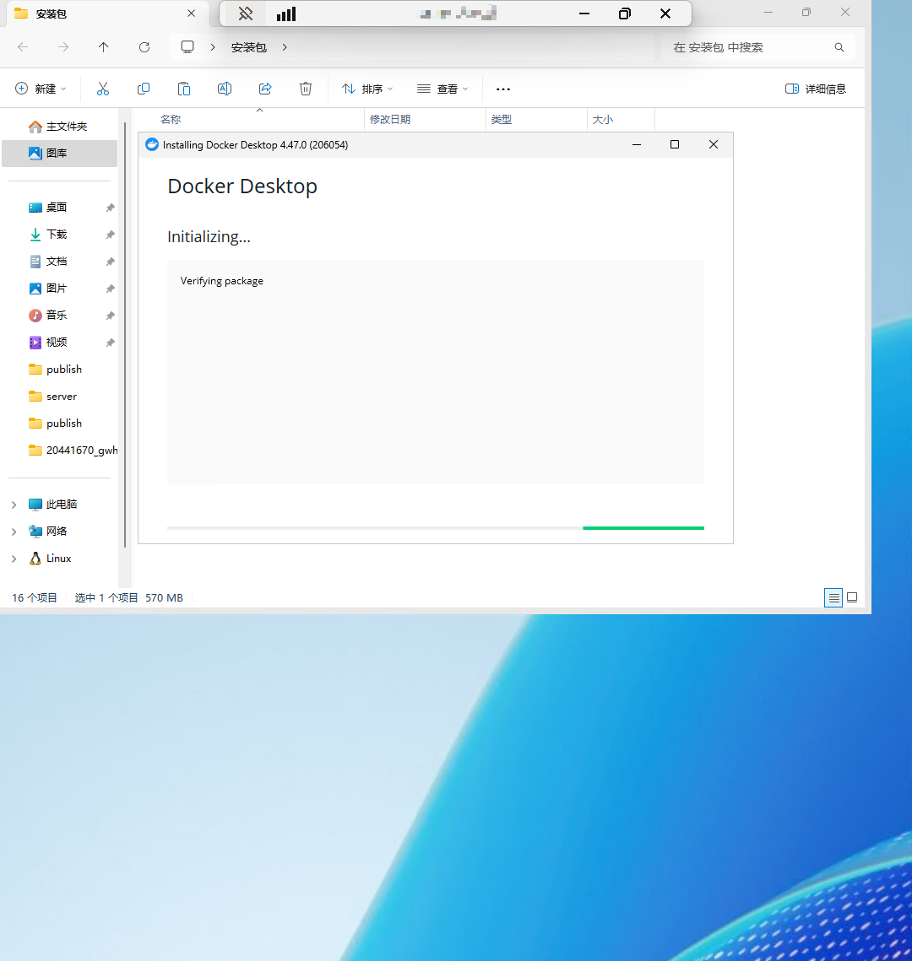The image size is (912, 961).
Task: Click the search magnifier icon
Action: point(839,47)
